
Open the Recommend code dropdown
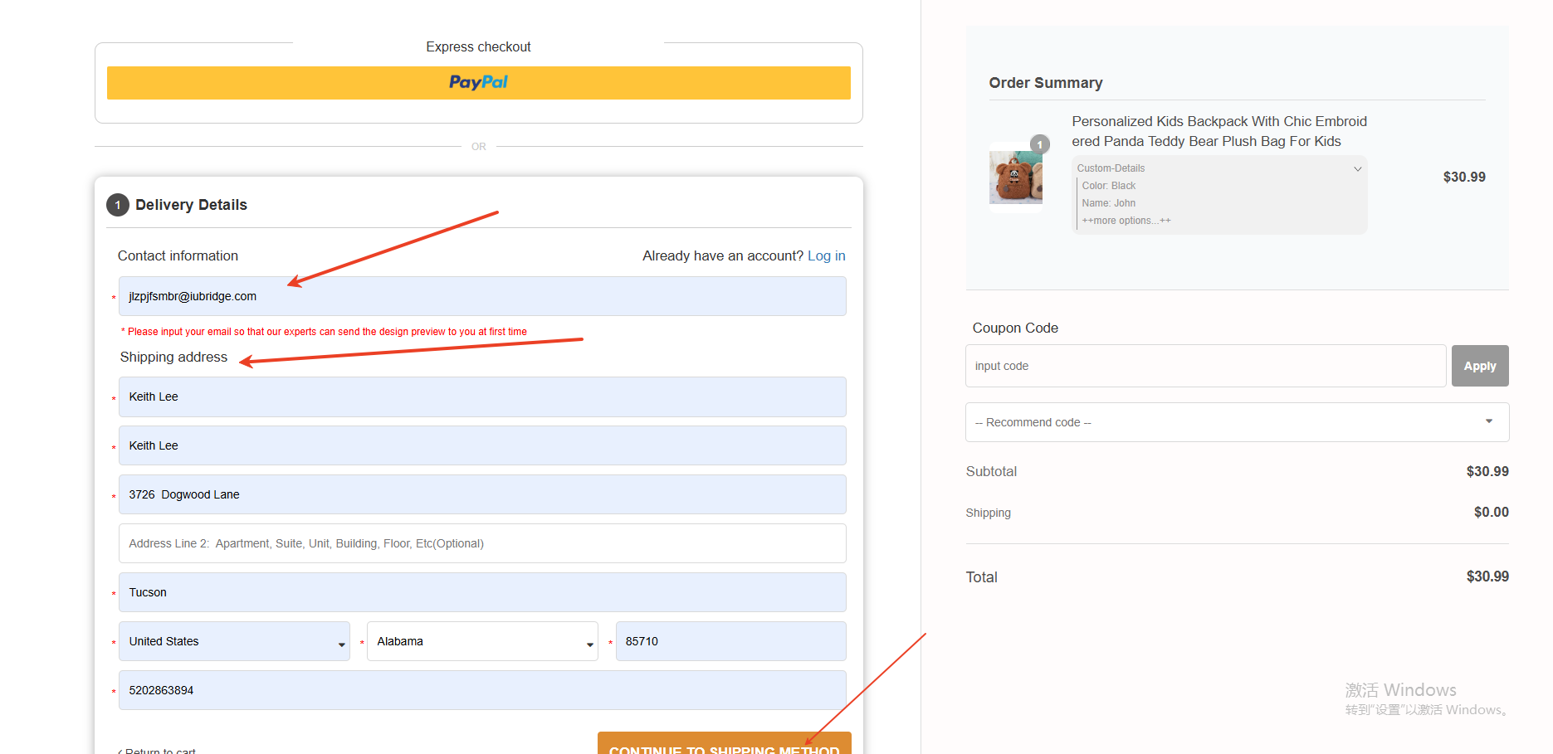point(1236,422)
